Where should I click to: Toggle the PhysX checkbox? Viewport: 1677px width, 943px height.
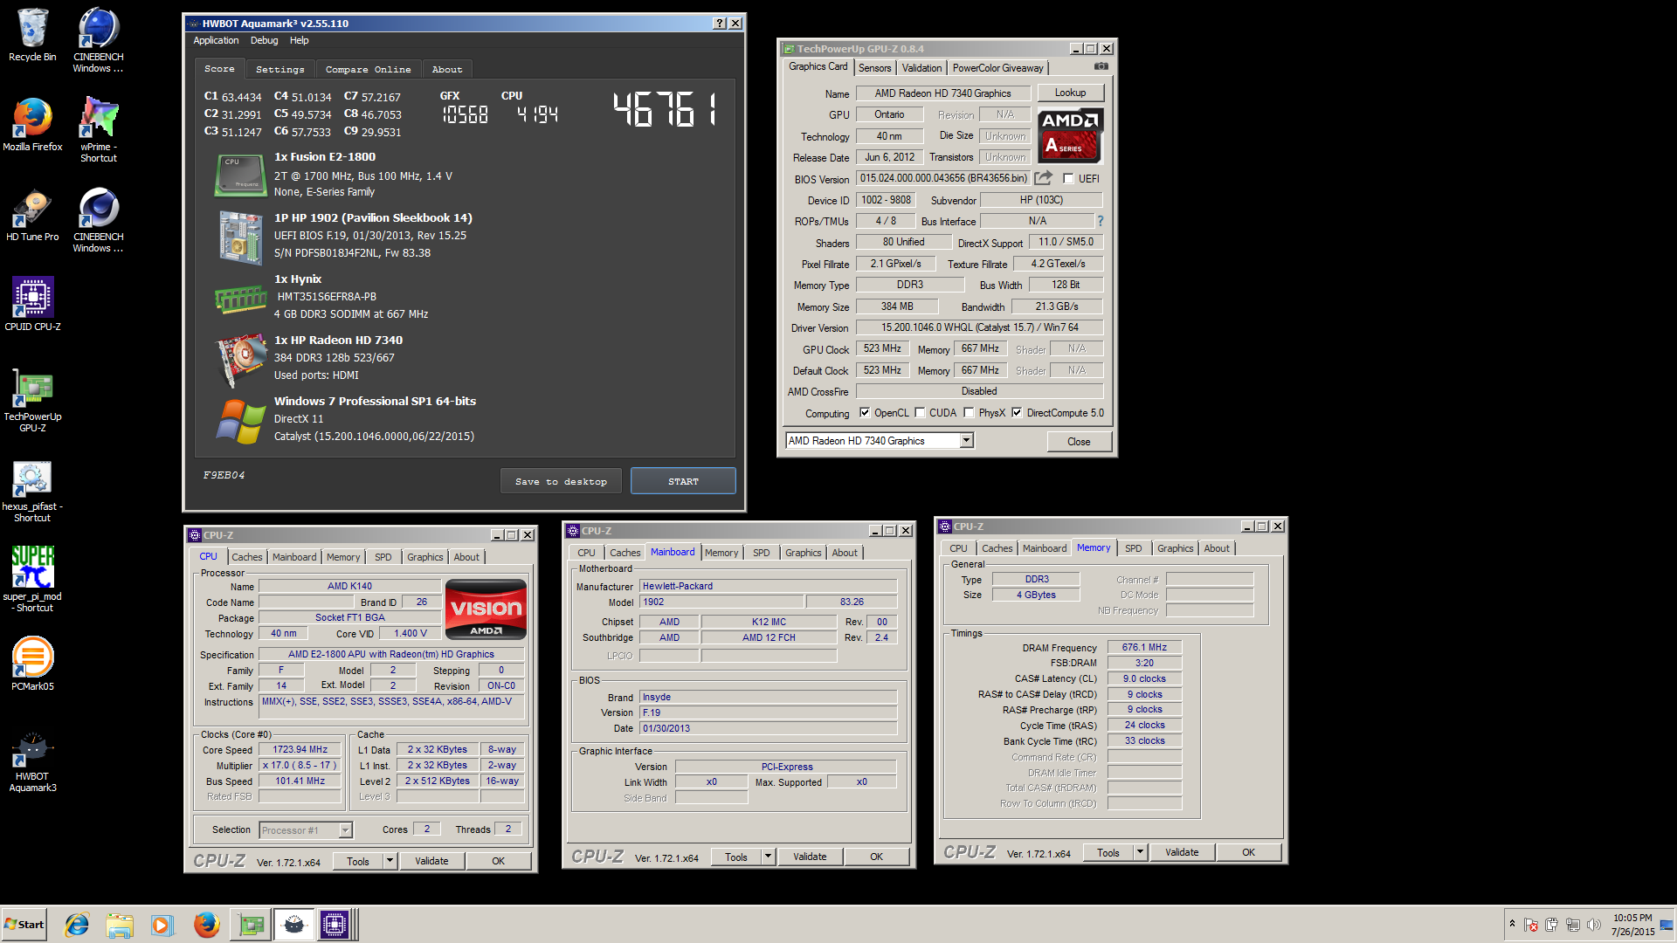point(969,413)
